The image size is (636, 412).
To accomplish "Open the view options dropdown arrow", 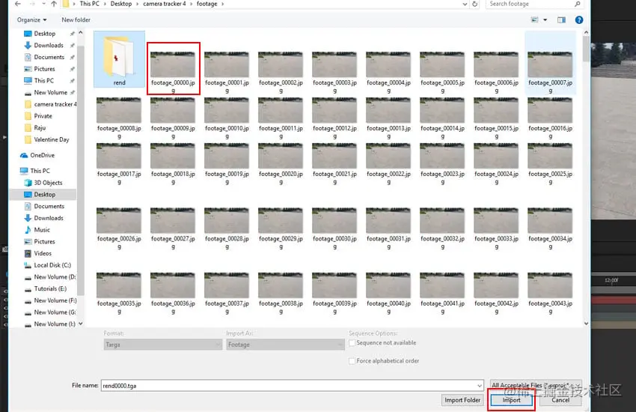I will pos(545,20).
